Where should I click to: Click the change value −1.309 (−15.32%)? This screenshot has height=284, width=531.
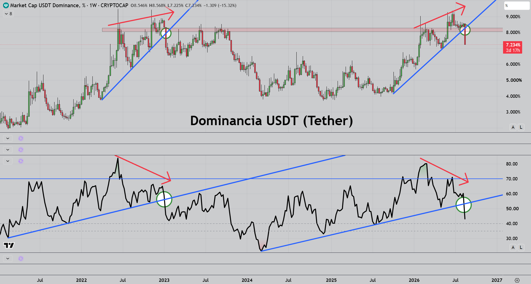220,6
